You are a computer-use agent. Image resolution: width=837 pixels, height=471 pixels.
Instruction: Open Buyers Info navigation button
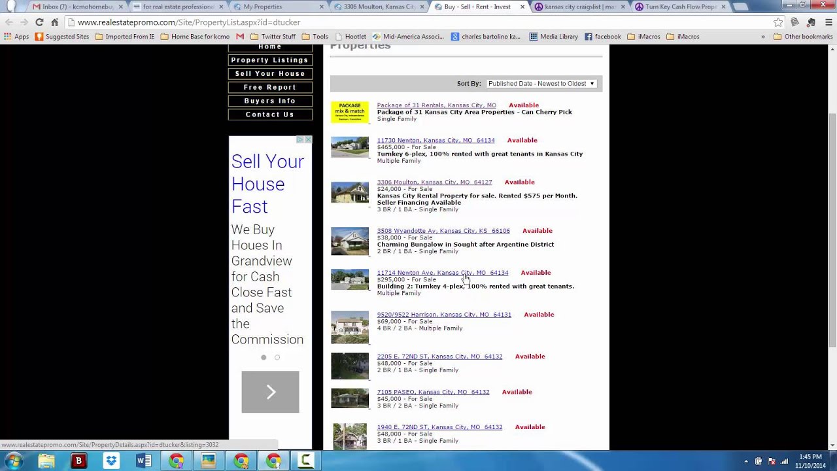[x=270, y=101]
